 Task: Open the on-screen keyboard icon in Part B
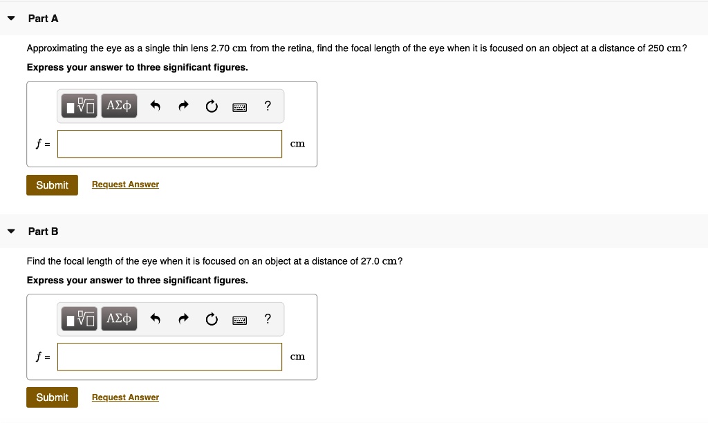coord(239,319)
